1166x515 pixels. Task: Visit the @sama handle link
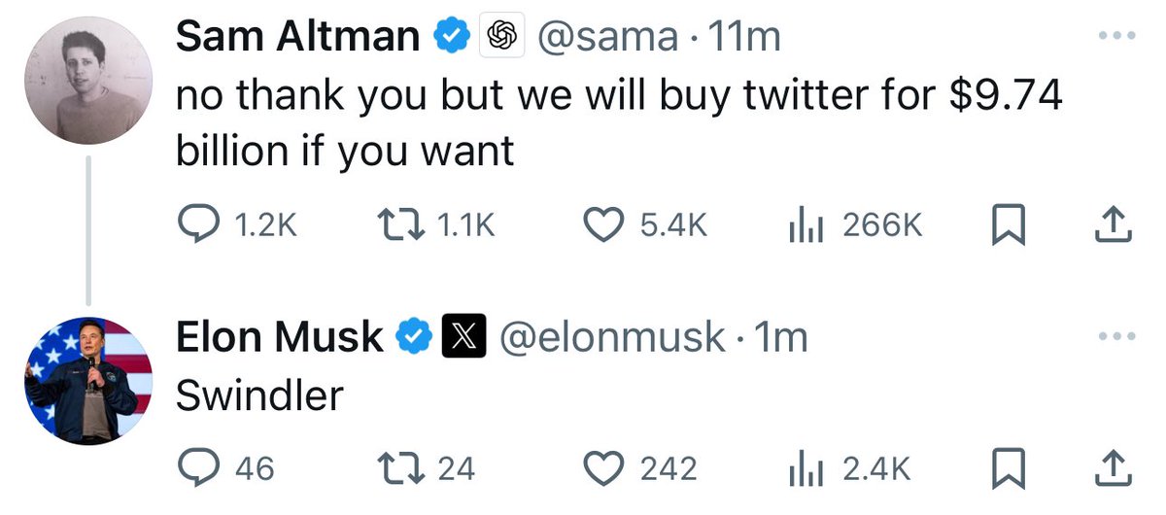pyautogui.click(x=607, y=37)
